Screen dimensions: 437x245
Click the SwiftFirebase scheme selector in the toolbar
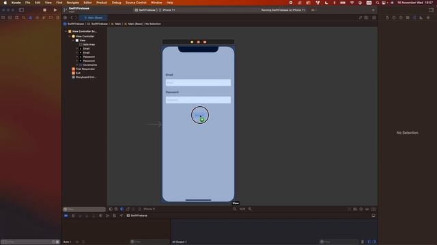(x=145, y=10)
